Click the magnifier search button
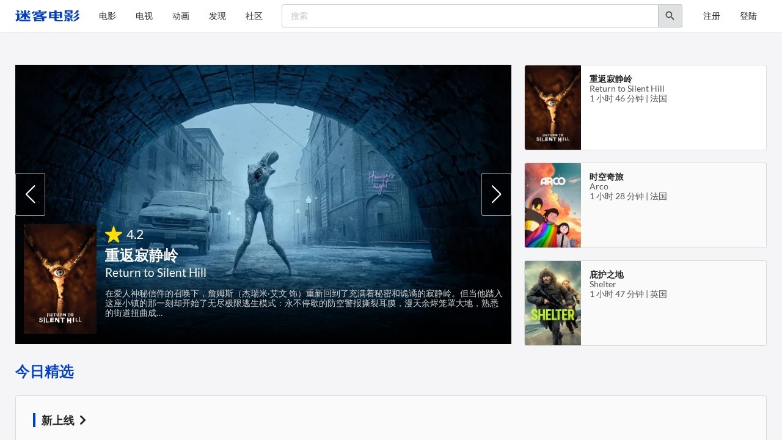The width and height of the screenshot is (782, 440). [670, 16]
